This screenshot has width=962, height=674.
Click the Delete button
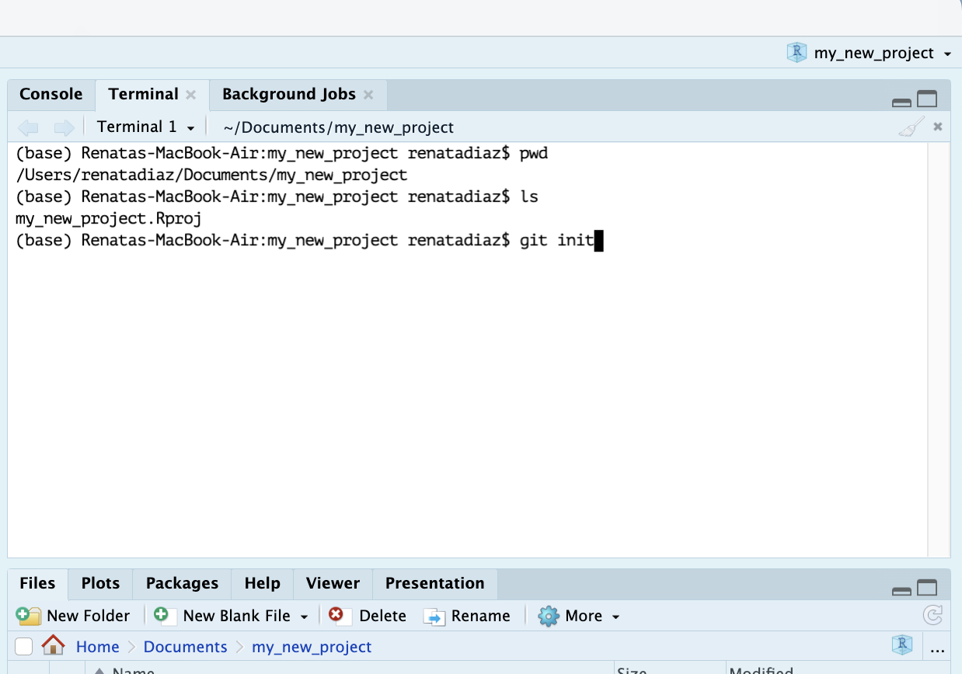pos(368,616)
